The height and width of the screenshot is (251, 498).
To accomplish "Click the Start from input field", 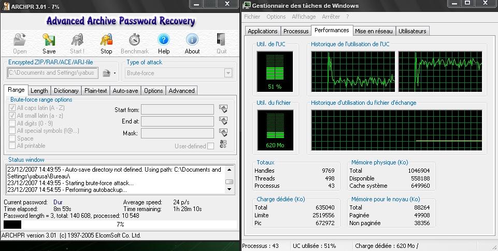I will (178, 109).
